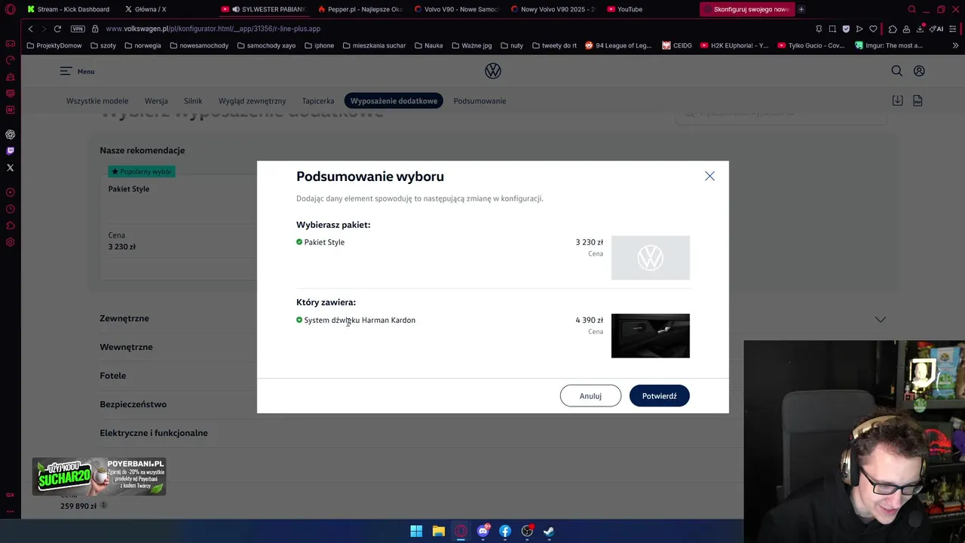The image size is (965, 543).
Task: Open the Wygląd zewnętrzny step
Action: click(x=252, y=101)
